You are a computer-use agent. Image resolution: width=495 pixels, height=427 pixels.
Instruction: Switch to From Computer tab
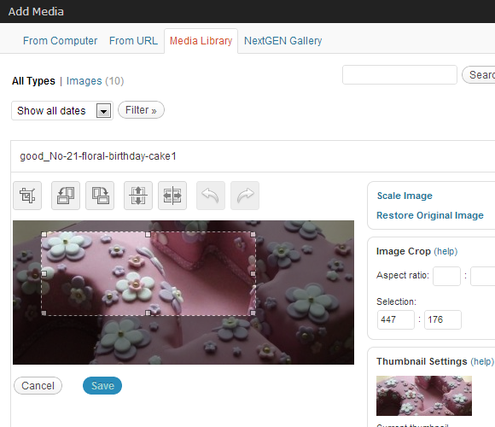[60, 41]
